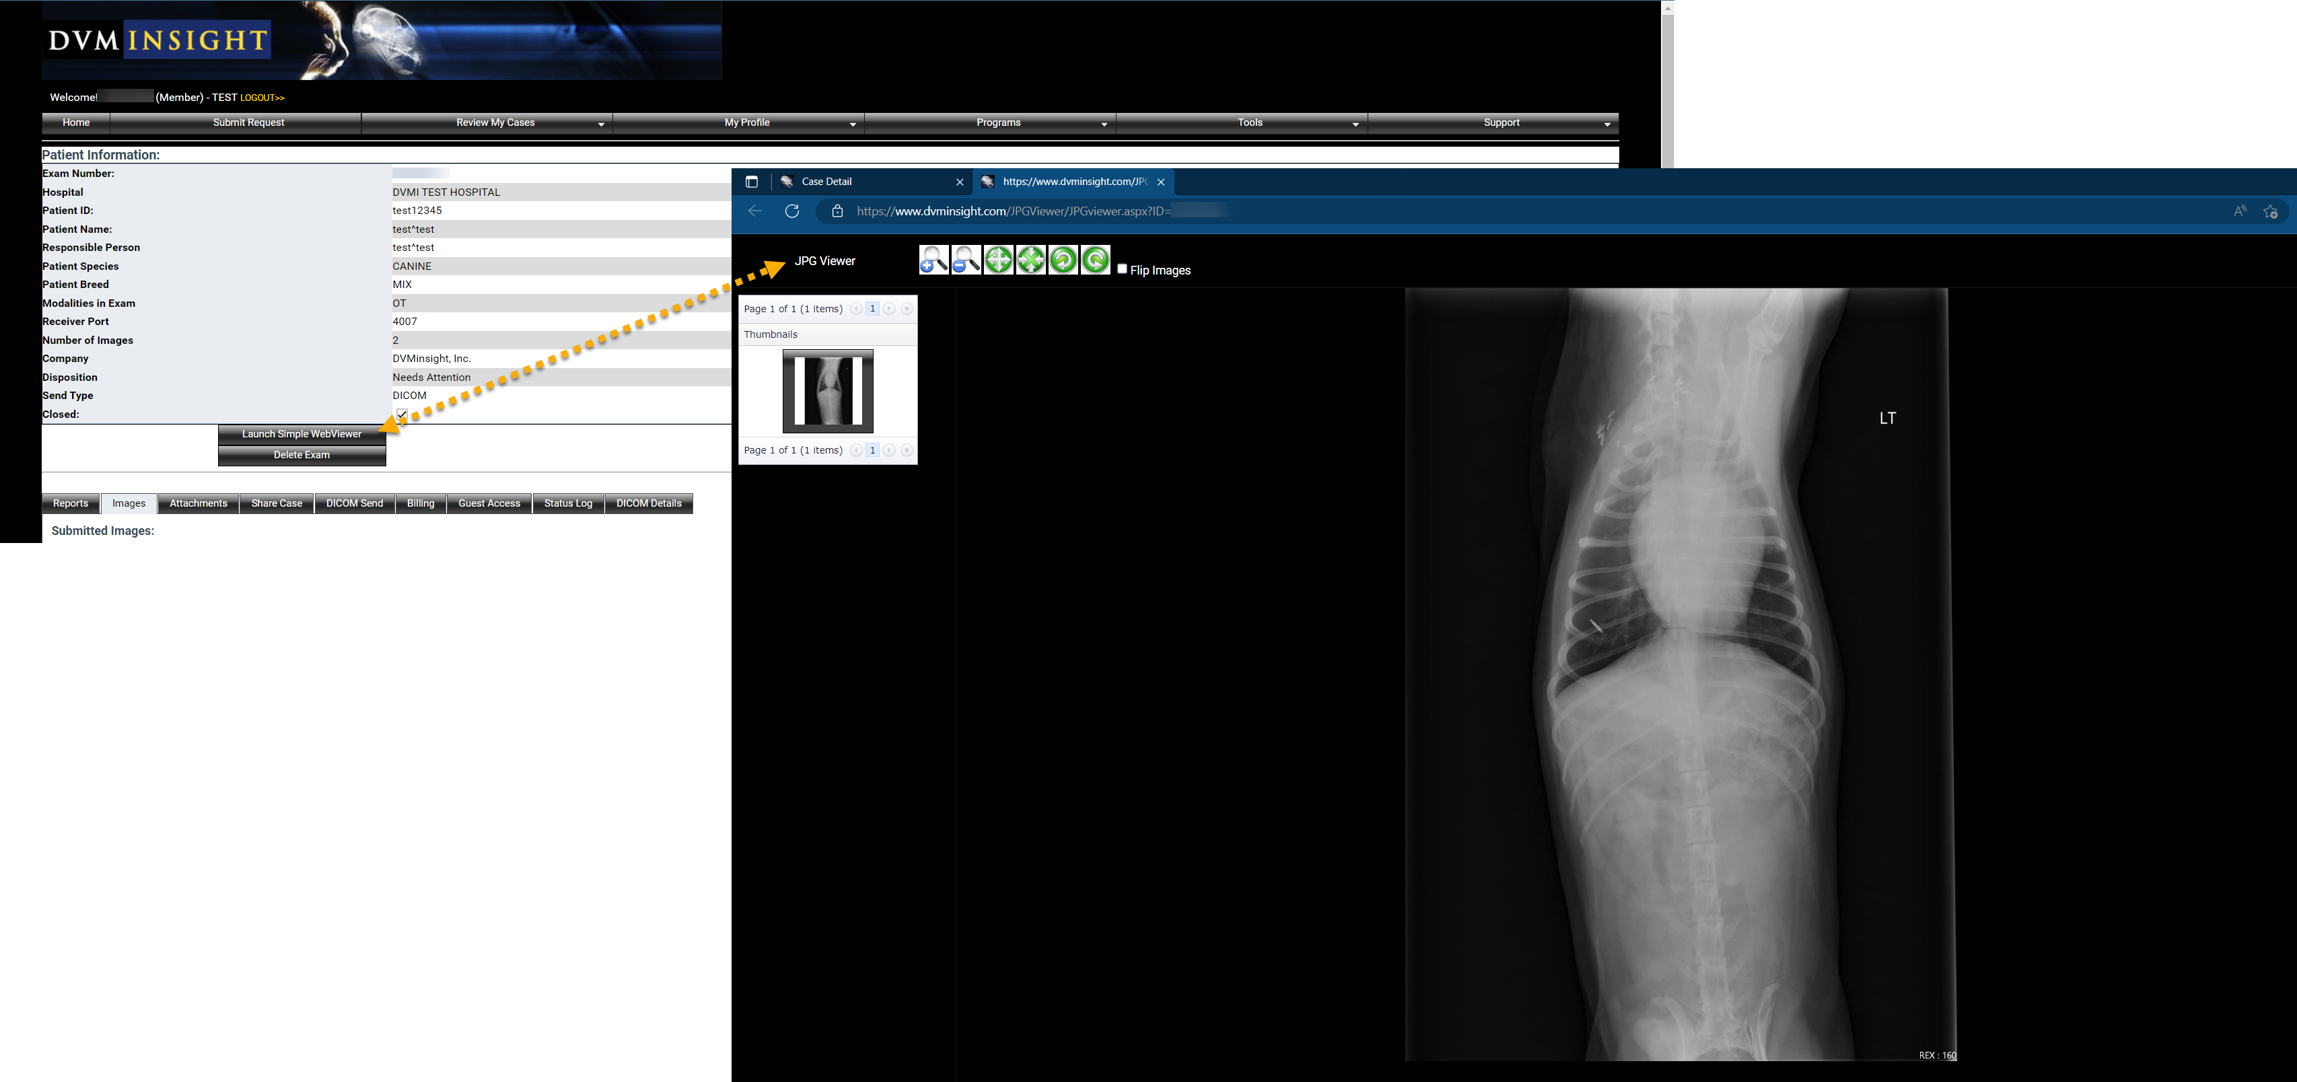
Task: Click the 'Needs Attention' disposition value
Action: coord(431,378)
